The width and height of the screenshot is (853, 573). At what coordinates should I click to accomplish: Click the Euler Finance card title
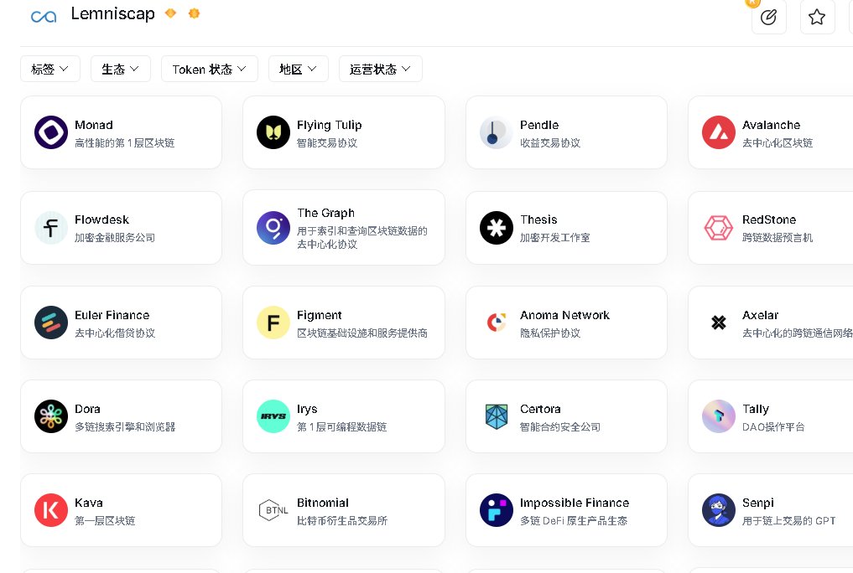112,315
